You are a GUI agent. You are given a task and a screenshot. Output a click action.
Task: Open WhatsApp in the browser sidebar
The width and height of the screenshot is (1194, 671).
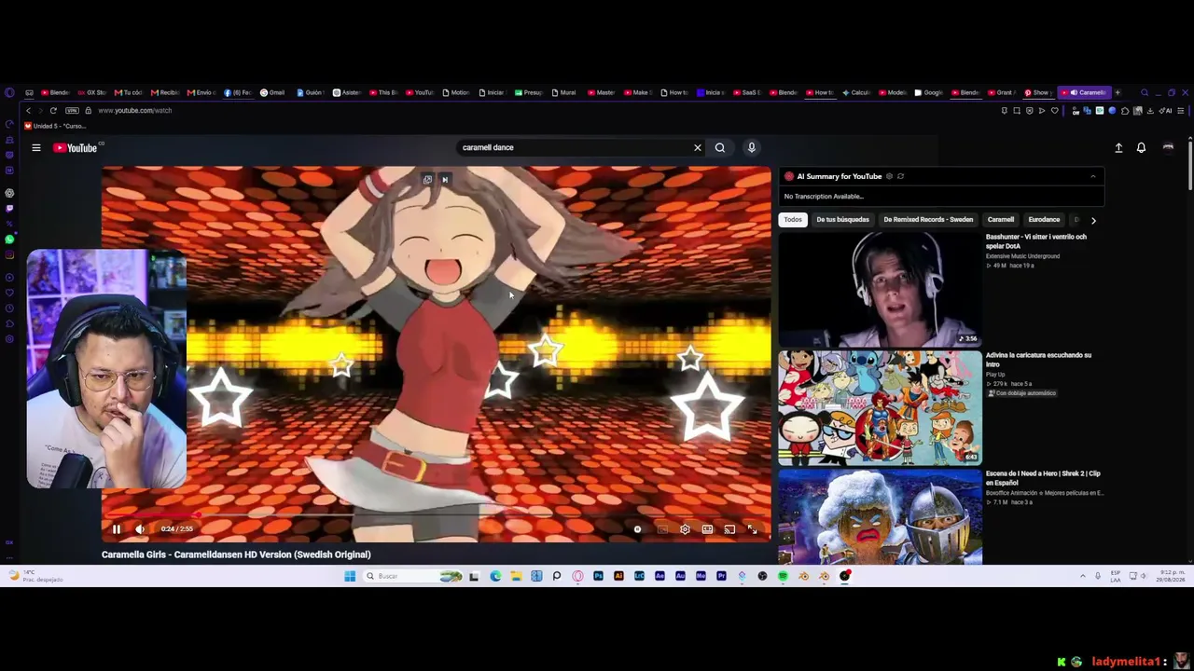[9, 240]
